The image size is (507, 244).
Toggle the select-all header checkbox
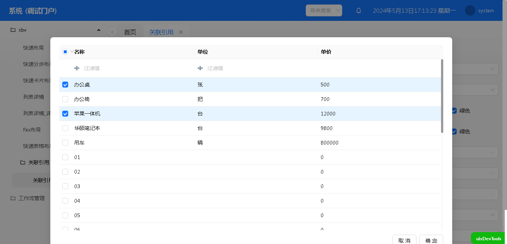click(65, 52)
